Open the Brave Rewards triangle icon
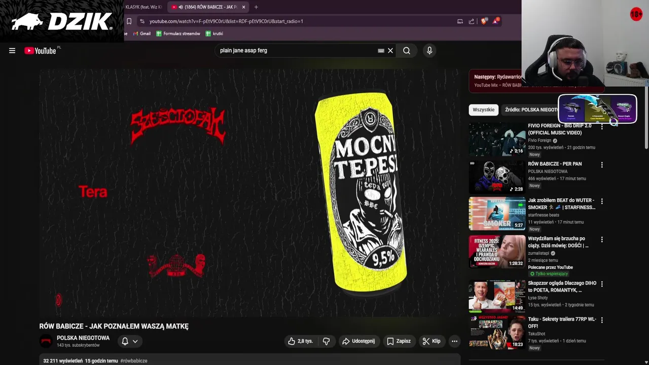 pos(496,21)
